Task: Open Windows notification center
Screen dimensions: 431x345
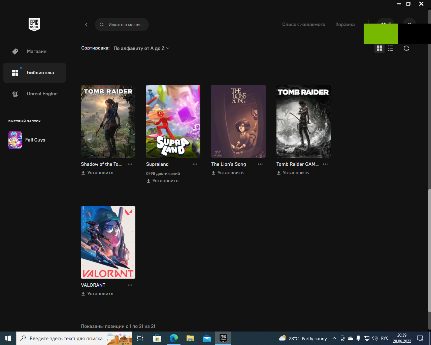Action: (x=420, y=338)
